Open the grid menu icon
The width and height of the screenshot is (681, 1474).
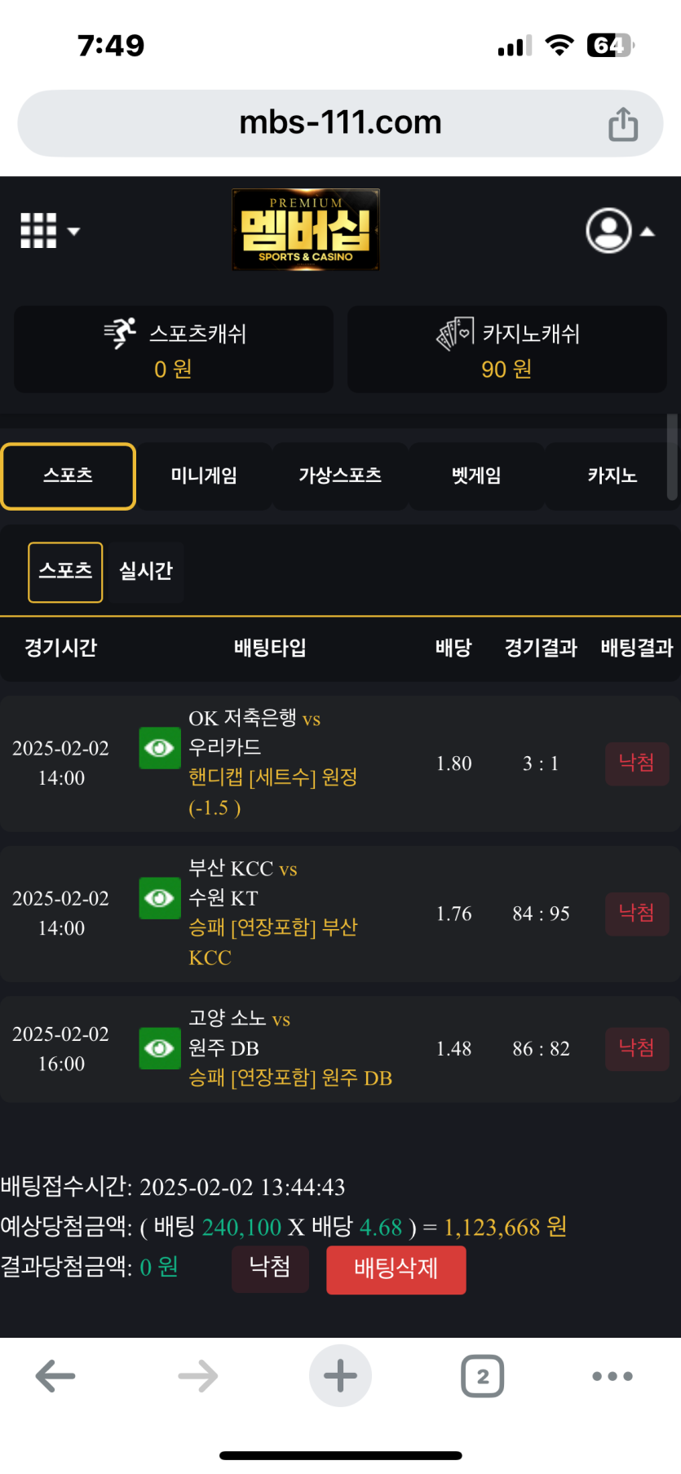pyautogui.click(x=38, y=231)
